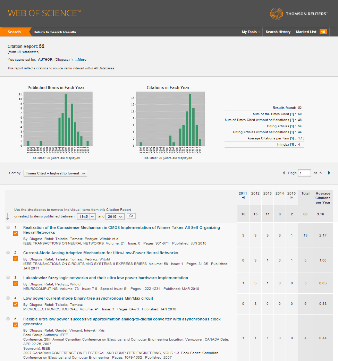Open Realization of the Conscience Mechanism article
The image size is (338, 361).
coord(121,230)
